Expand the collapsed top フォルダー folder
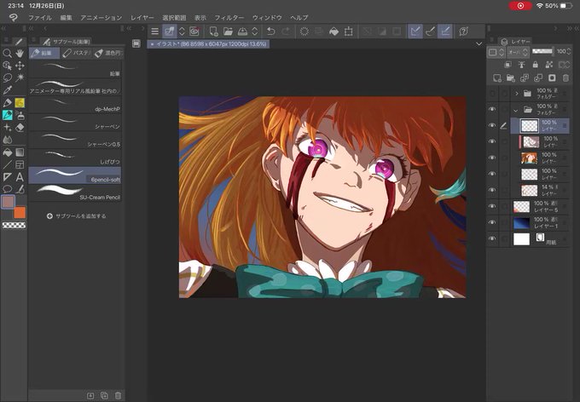Image resolution: width=580 pixels, height=402 pixels. point(517,94)
